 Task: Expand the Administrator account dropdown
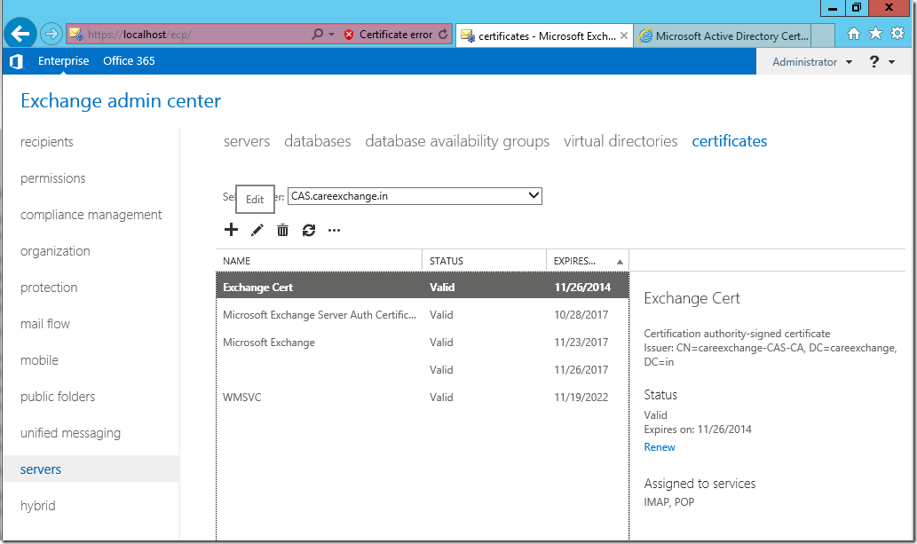click(x=849, y=62)
